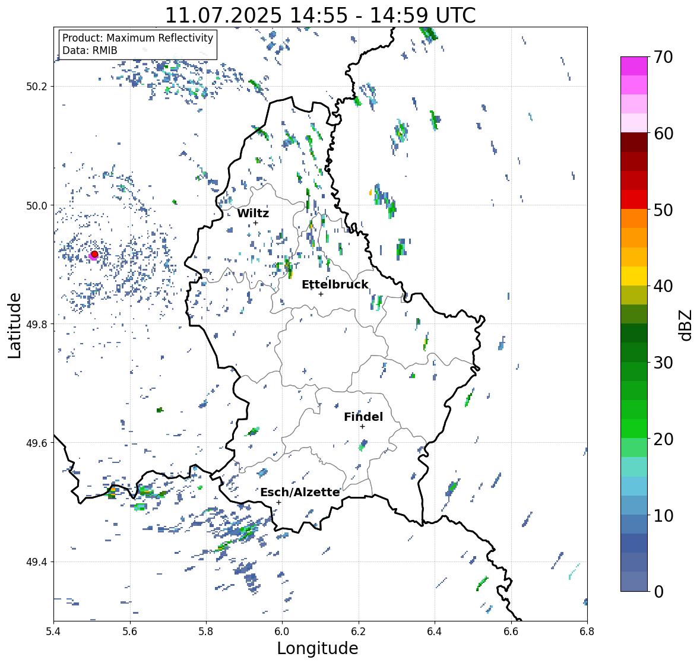Image resolution: width=700 pixels, height=663 pixels.
Task: Click the colorbar tick label 60
Action: [663, 134]
